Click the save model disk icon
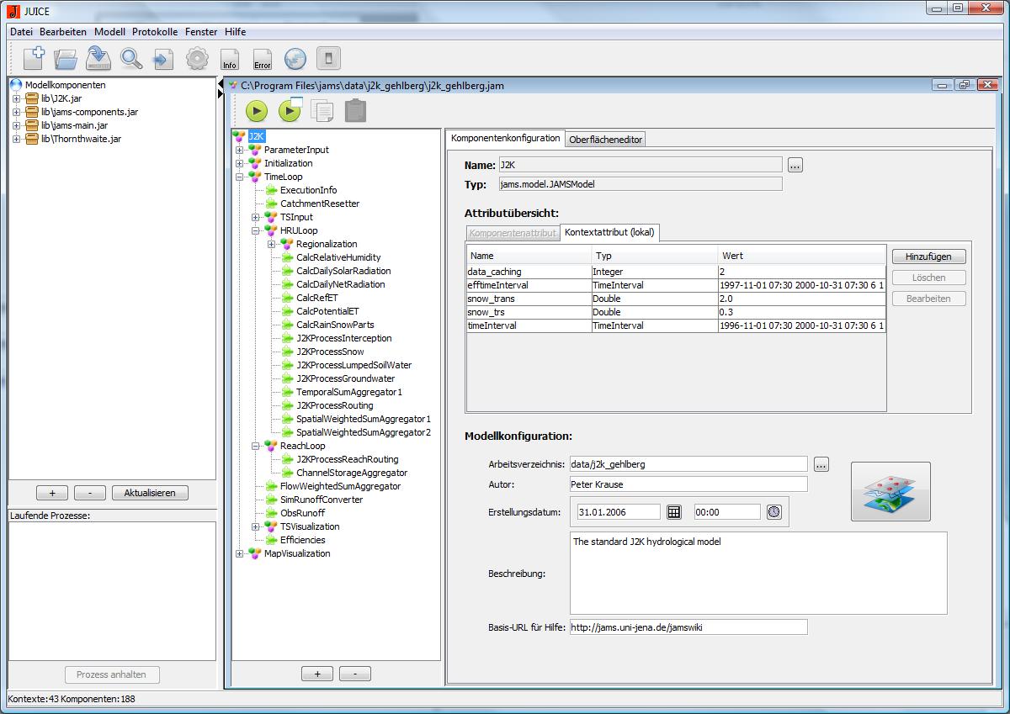Viewport: 1010px width, 714px height. (x=98, y=59)
